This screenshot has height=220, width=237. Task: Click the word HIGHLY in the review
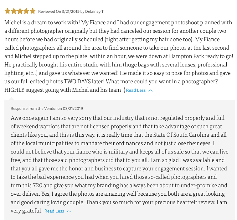(x=14, y=90)
